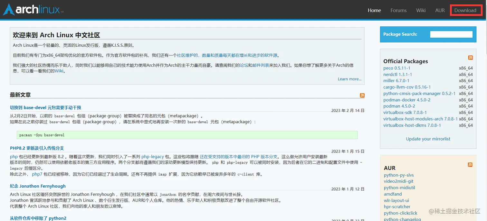Open package peco 0.5.11-1
Image resolution: width=487 pixels, height=221 pixels.
click(397, 68)
